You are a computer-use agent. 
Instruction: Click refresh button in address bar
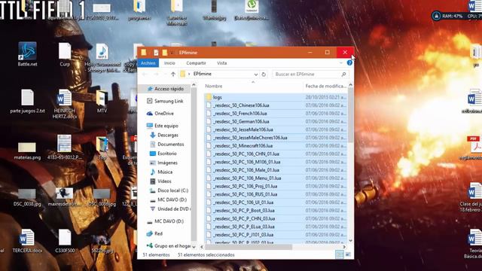click(x=264, y=74)
